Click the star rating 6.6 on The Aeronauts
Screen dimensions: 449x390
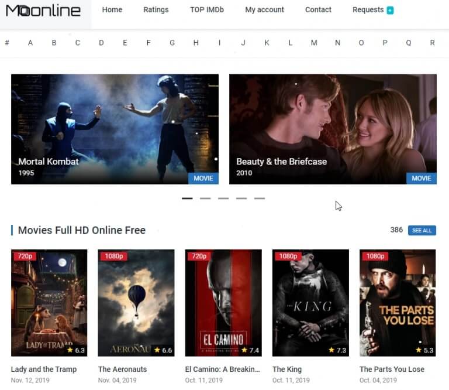click(163, 350)
